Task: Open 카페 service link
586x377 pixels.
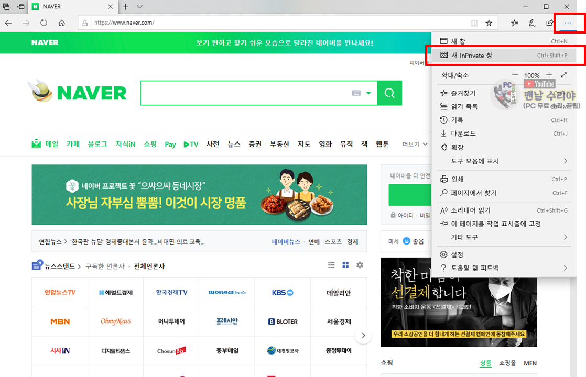Action: click(73, 143)
